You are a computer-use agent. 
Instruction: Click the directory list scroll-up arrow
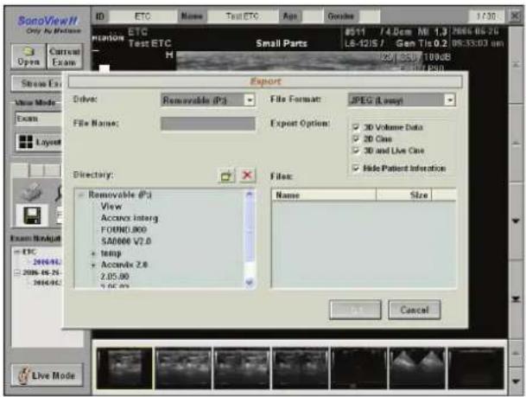click(250, 194)
